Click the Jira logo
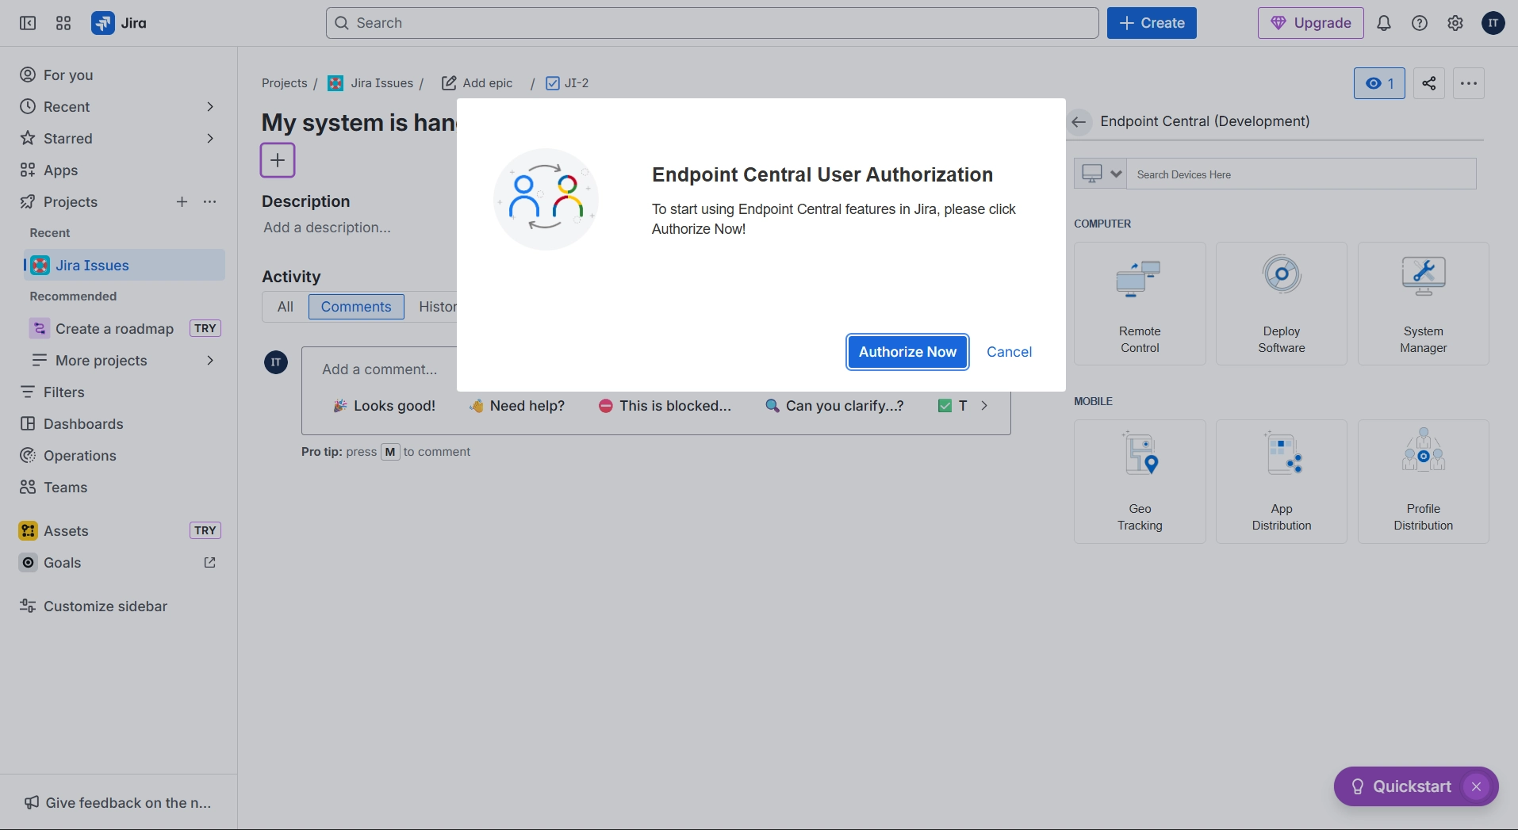Image resolution: width=1518 pixels, height=830 pixels. pyautogui.click(x=120, y=23)
